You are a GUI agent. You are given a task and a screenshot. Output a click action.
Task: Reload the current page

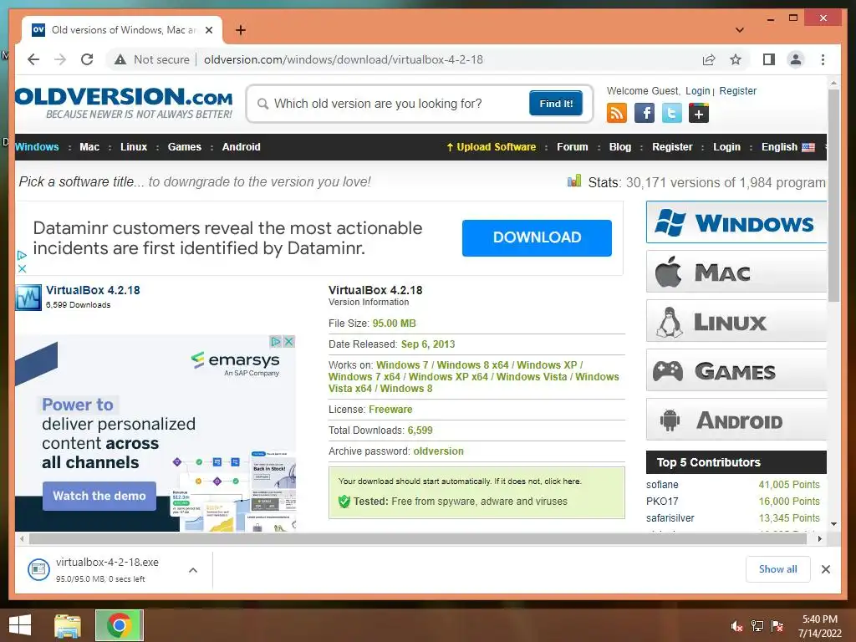[87, 59]
